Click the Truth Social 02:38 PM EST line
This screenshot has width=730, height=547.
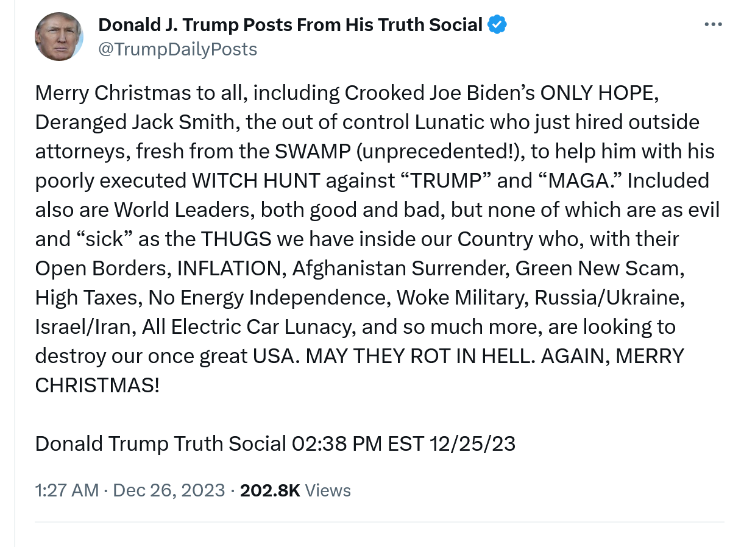[275, 443]
